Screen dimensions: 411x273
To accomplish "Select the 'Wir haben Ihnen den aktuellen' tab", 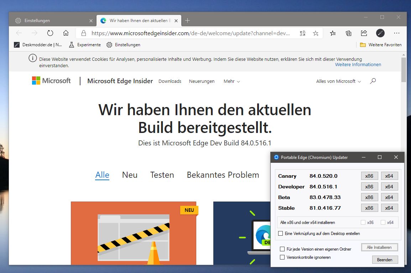I will 139,20.
